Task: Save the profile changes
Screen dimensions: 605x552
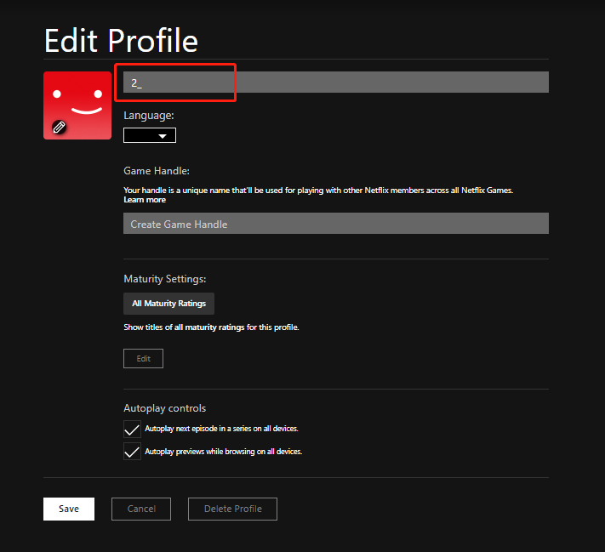Action: click(69, 509)
